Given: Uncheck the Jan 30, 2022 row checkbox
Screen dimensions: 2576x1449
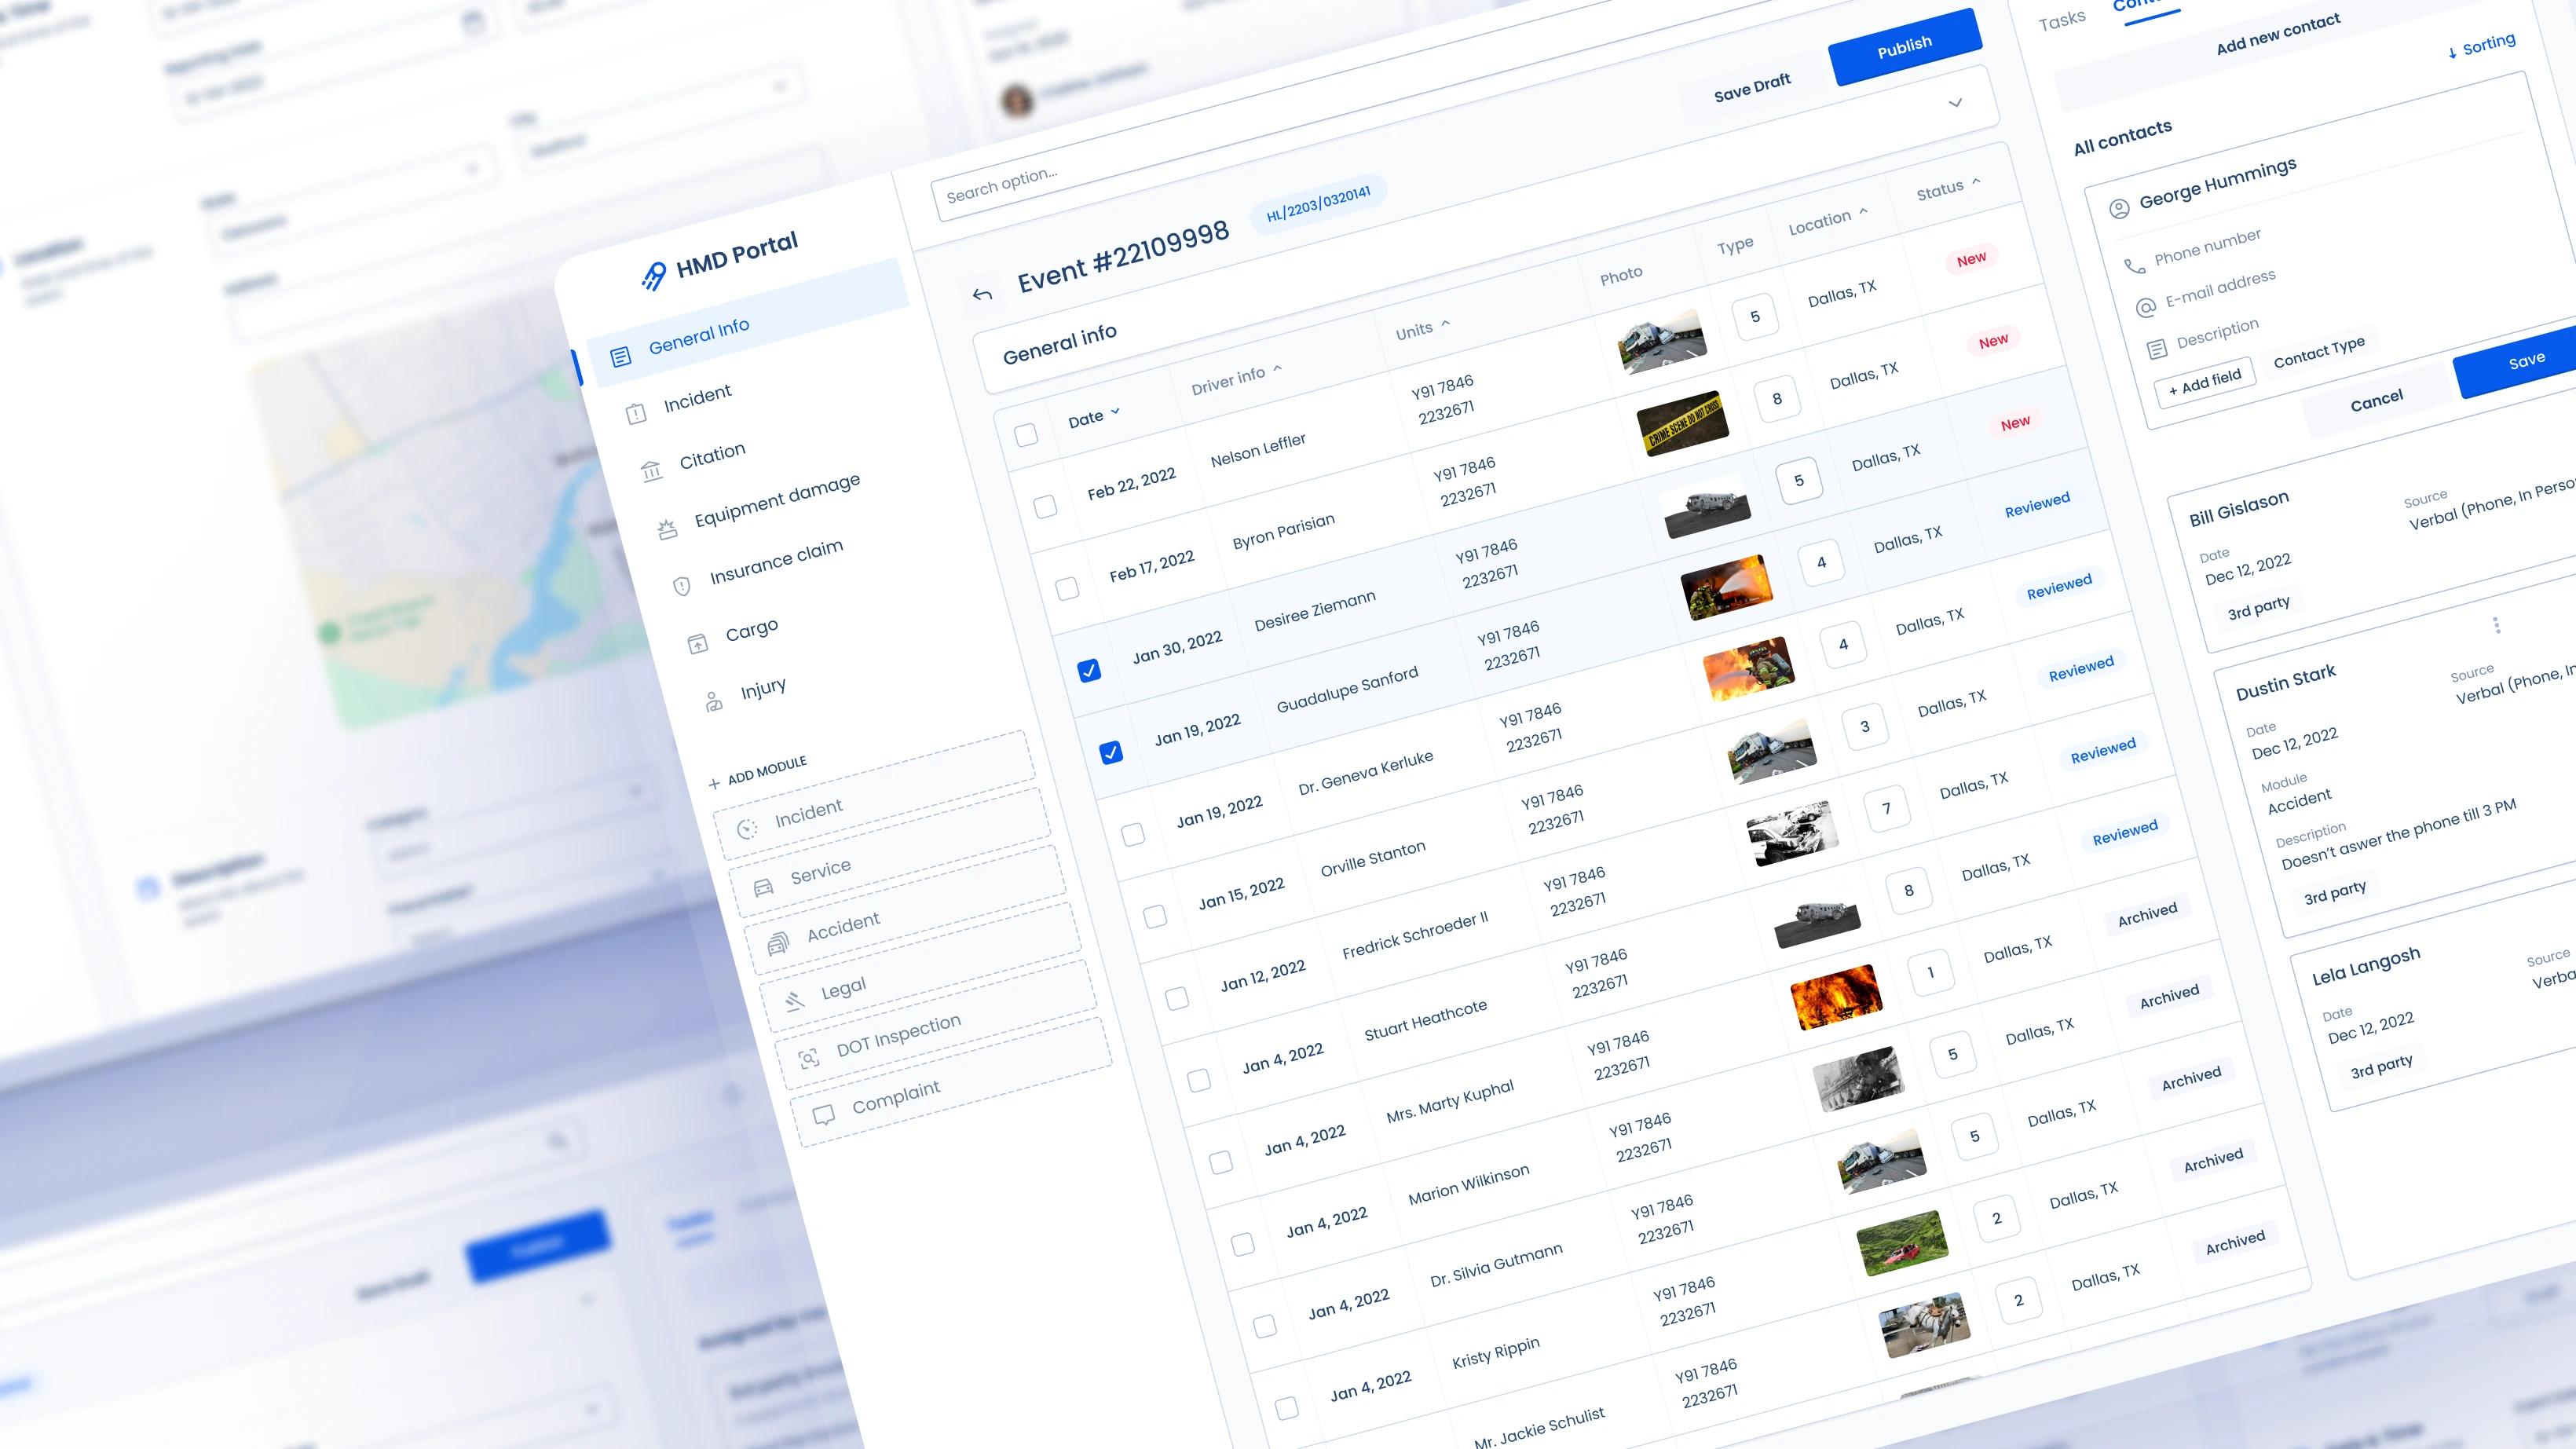Looking at the screenshot, I should [1089, 670].
